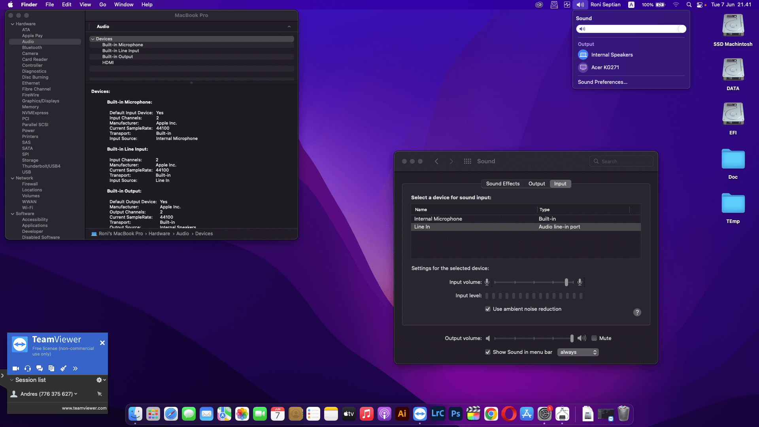Open App Store in the Dock

click(x=527, y=414)
